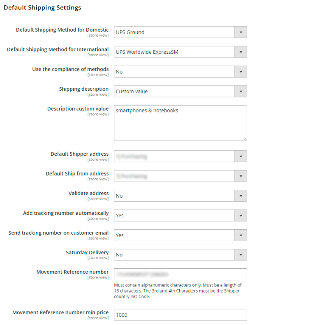Click the UPS Worldwide ExpressSM selected value
Image resolution: width=326 pixels, height=325 pixels.
(x=147, y=52)
